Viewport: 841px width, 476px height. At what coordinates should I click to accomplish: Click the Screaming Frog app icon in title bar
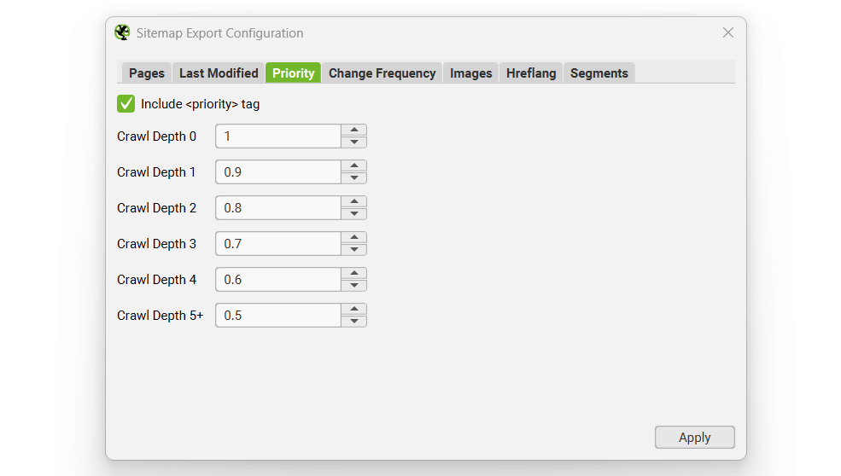pyautogui.click(x=122, y=32)
